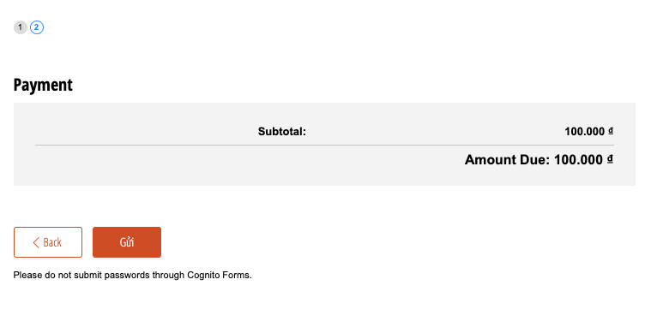Image resolution: width=645 pixels, height=327 pixels.
Task: Click the password warning notice text
Action: click(132, 275)
